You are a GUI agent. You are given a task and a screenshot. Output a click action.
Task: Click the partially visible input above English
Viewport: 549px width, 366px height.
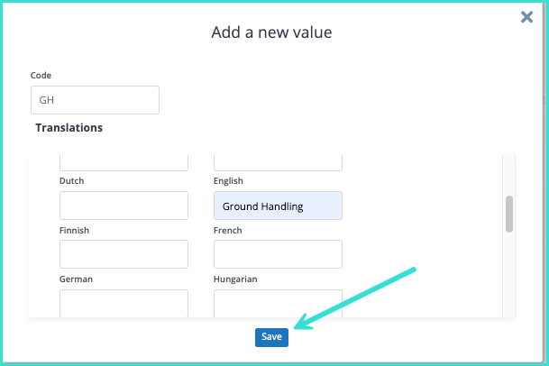(x=278, y=162)
